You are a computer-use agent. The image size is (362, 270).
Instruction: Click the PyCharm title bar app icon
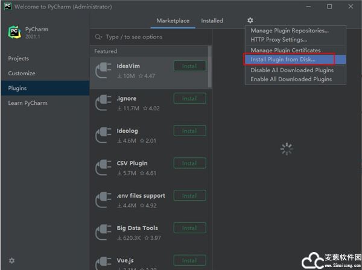click(x=8, y=6)
